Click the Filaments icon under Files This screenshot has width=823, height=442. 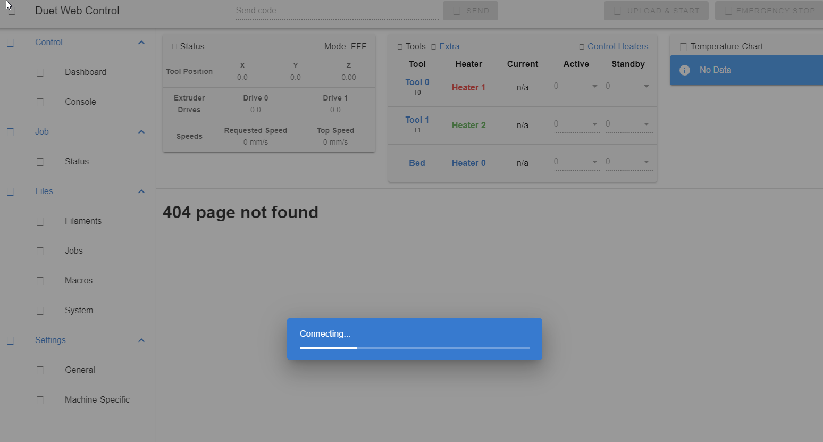(x=40, y=221)
